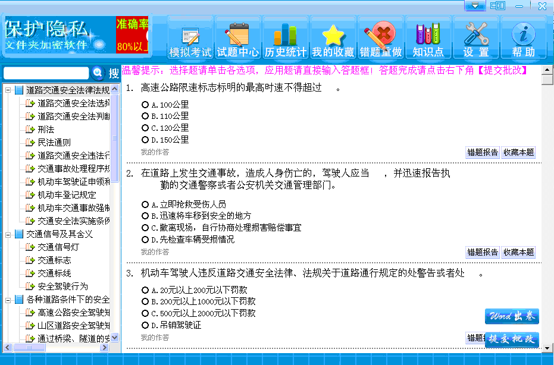Select answer A. 100公里 for question 1
Image resolution: width=554 pixels, height=365 pixels.
pyautogui.click(x=145, y=105)
